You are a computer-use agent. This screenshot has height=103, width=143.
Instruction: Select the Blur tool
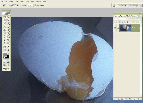click(5, 36)
